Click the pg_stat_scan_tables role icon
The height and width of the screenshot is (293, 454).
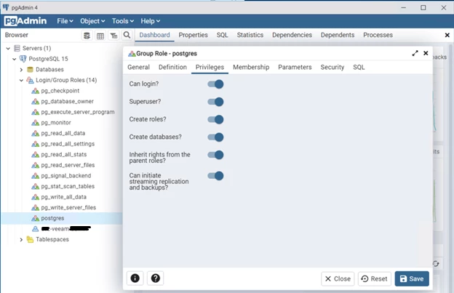tap(35, 186)
